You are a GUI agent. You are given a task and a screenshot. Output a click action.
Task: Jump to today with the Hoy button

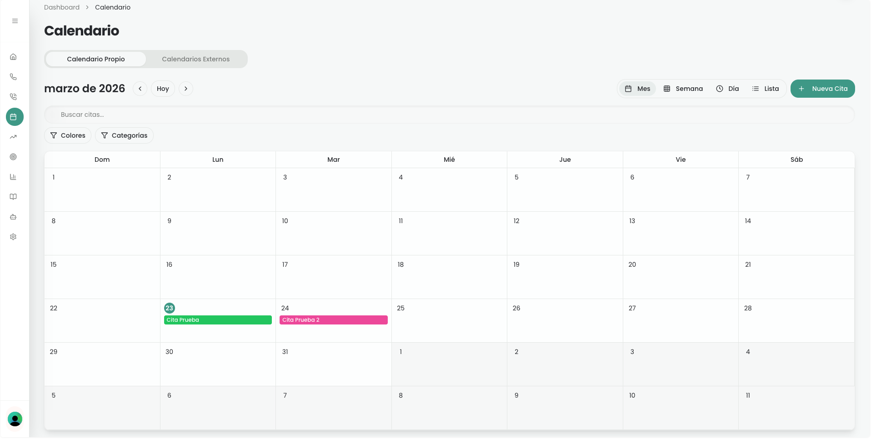[x=163, y=89]
